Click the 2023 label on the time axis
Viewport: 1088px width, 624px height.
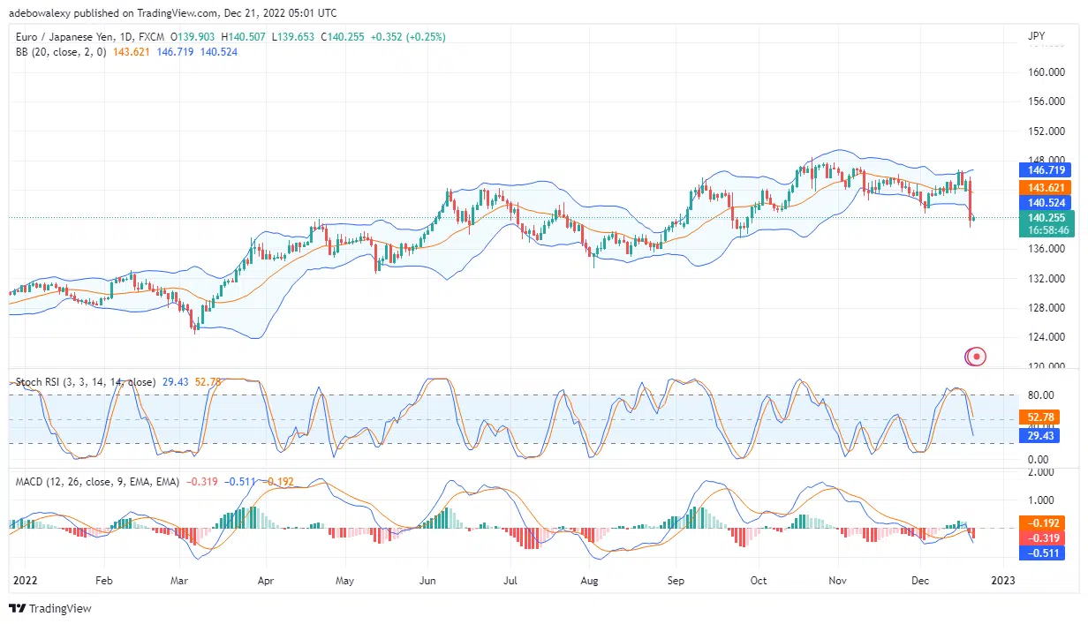1003,582
